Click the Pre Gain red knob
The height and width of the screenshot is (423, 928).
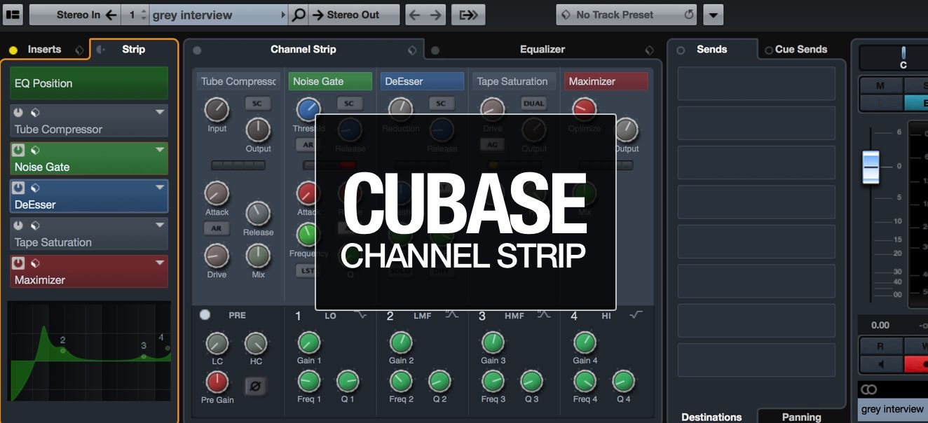(x=217, y=382)
